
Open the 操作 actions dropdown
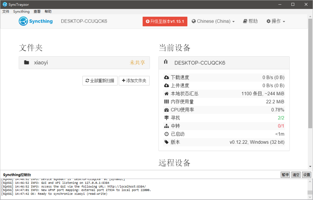point(276,21)
